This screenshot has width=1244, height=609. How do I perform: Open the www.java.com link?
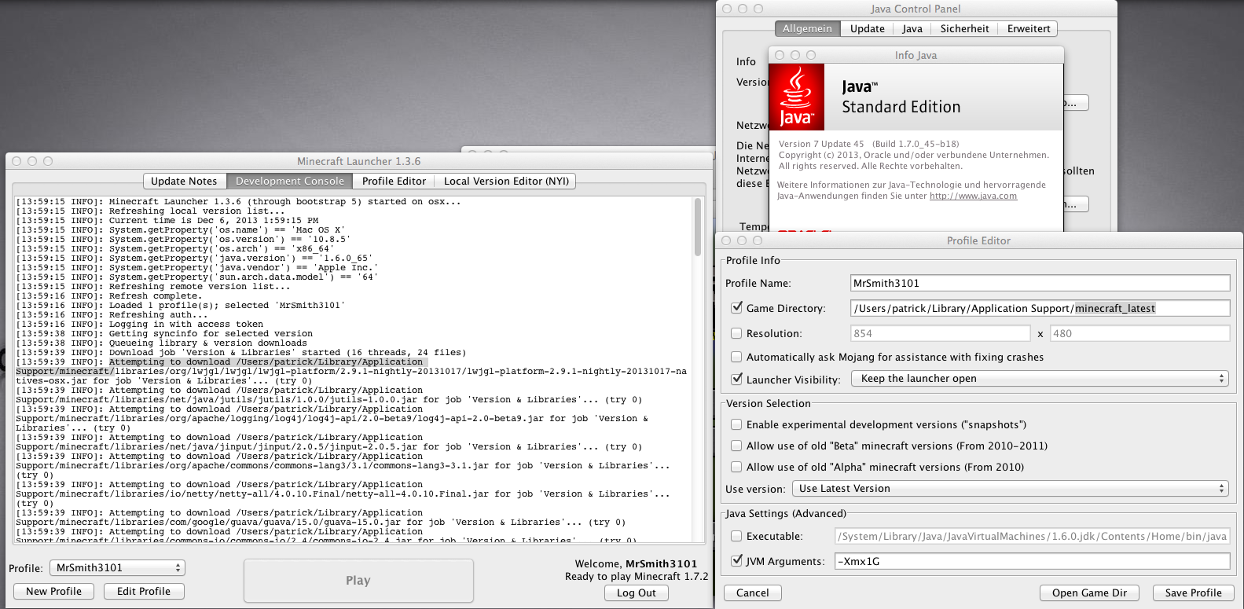[x=973, y=196]
